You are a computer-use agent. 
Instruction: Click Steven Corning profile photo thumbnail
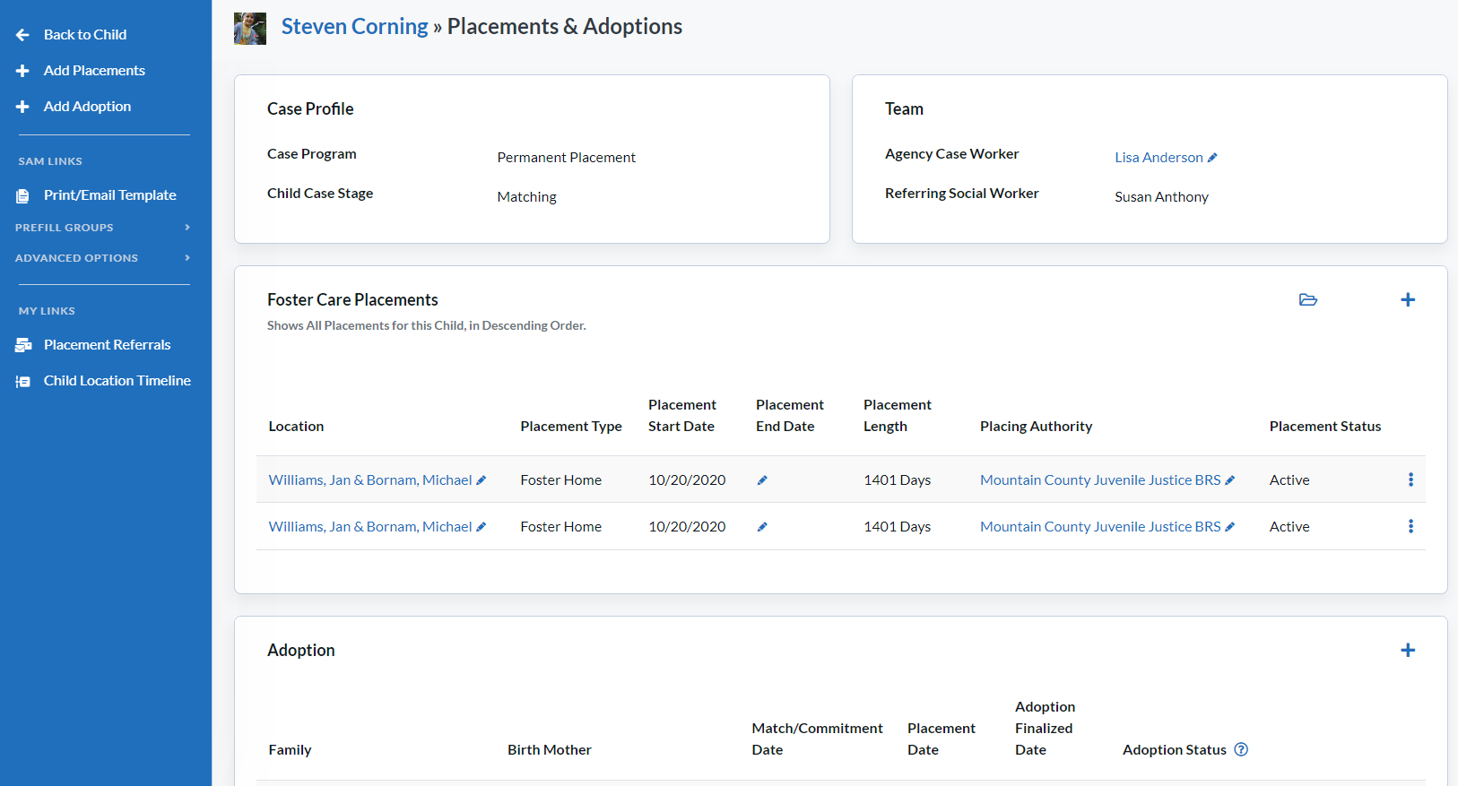[x=250, y=29]
